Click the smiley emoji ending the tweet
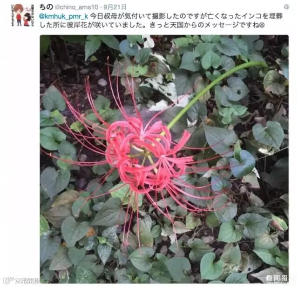This screenshot has width=298, height=287. click(262, 25)
